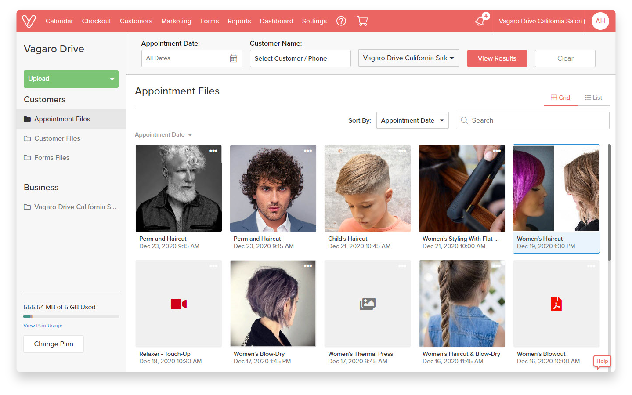Open the ellipsis menu on Perm and Haircut file
Image resolution: width=632 pixels, height=395 pixels.
point(213,151)
